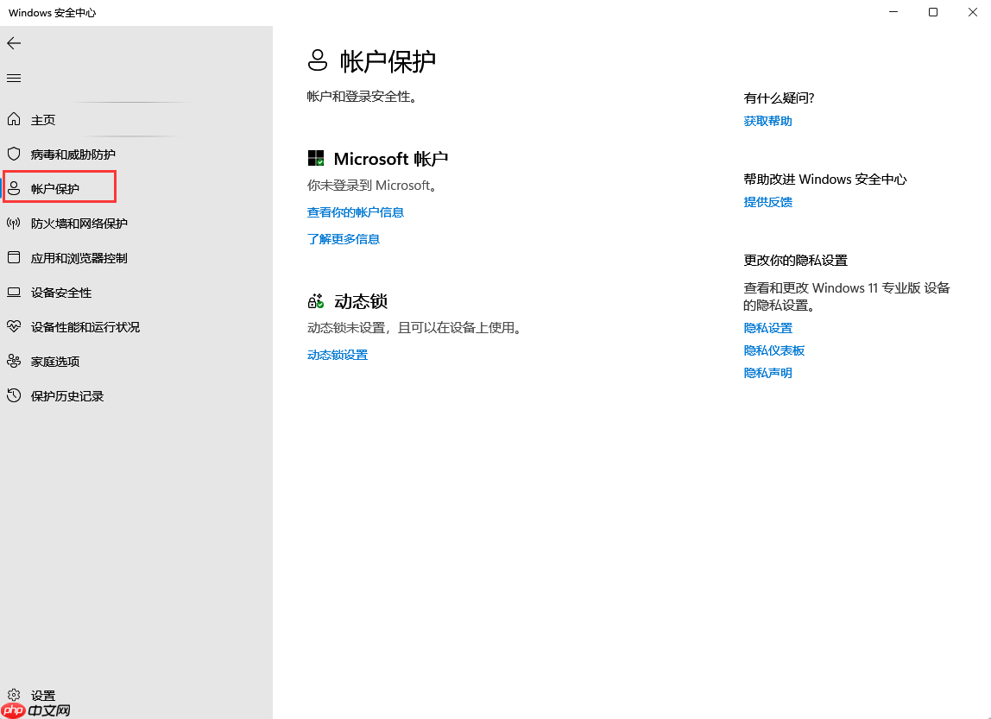The width and height of the screenshot is (991, 719).
Task: Open 设备安全性 via its sidebar icon
Action: point(13,292)
